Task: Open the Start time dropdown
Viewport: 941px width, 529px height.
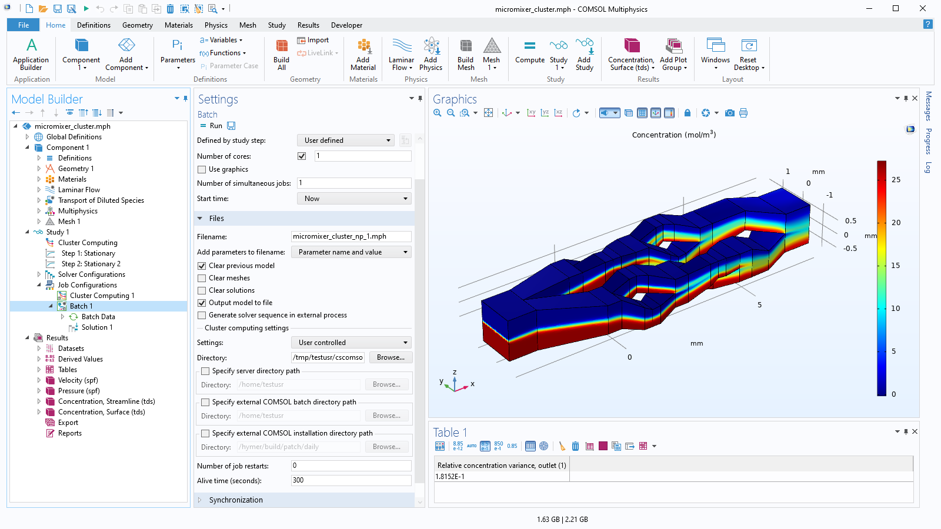Action: [x=354, y=199]
